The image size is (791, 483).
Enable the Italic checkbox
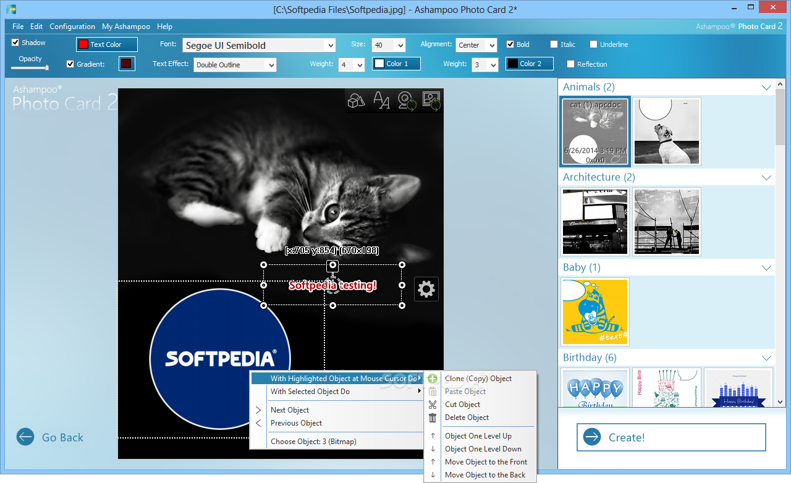(x=554, y=44)
